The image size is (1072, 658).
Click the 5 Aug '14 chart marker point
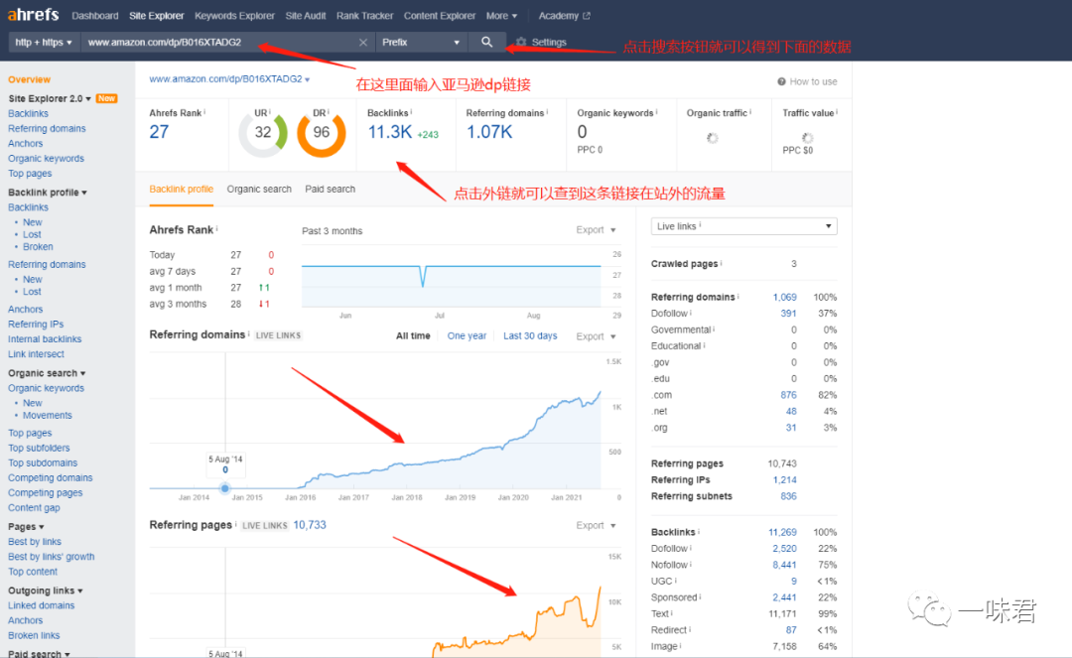pyautogui.click(x=225, y=488)
